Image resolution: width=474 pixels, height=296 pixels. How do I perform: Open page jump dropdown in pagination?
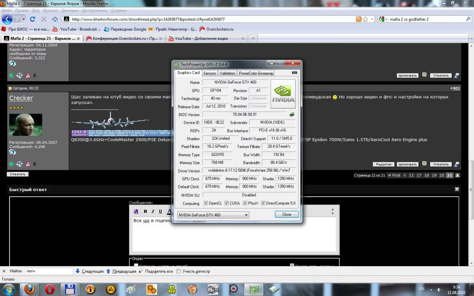(x=457, y=175)
